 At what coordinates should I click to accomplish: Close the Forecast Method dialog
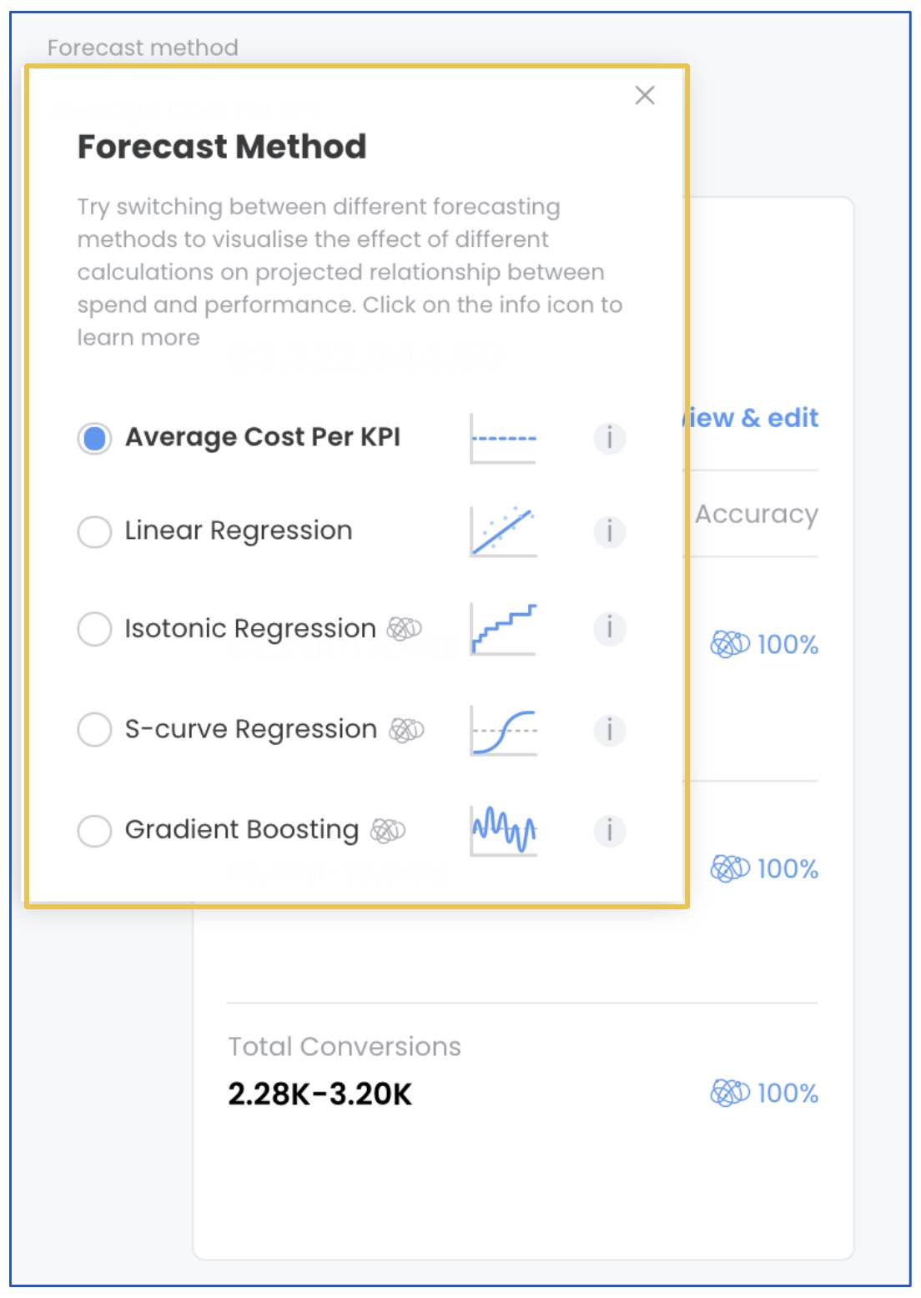(x=645, y=95)
